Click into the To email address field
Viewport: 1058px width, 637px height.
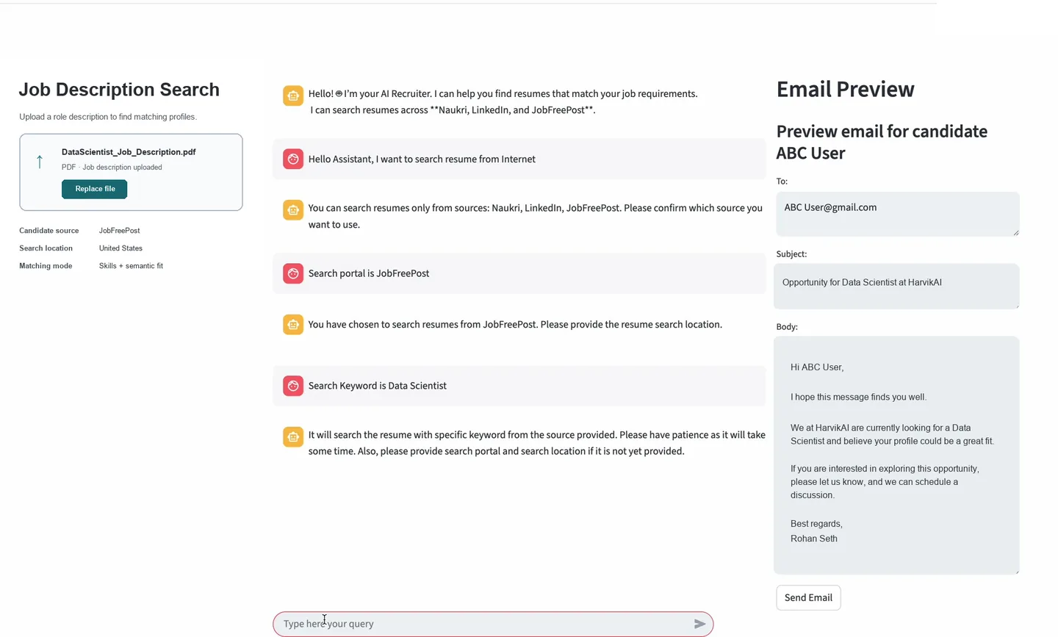(x=897, y=214)
